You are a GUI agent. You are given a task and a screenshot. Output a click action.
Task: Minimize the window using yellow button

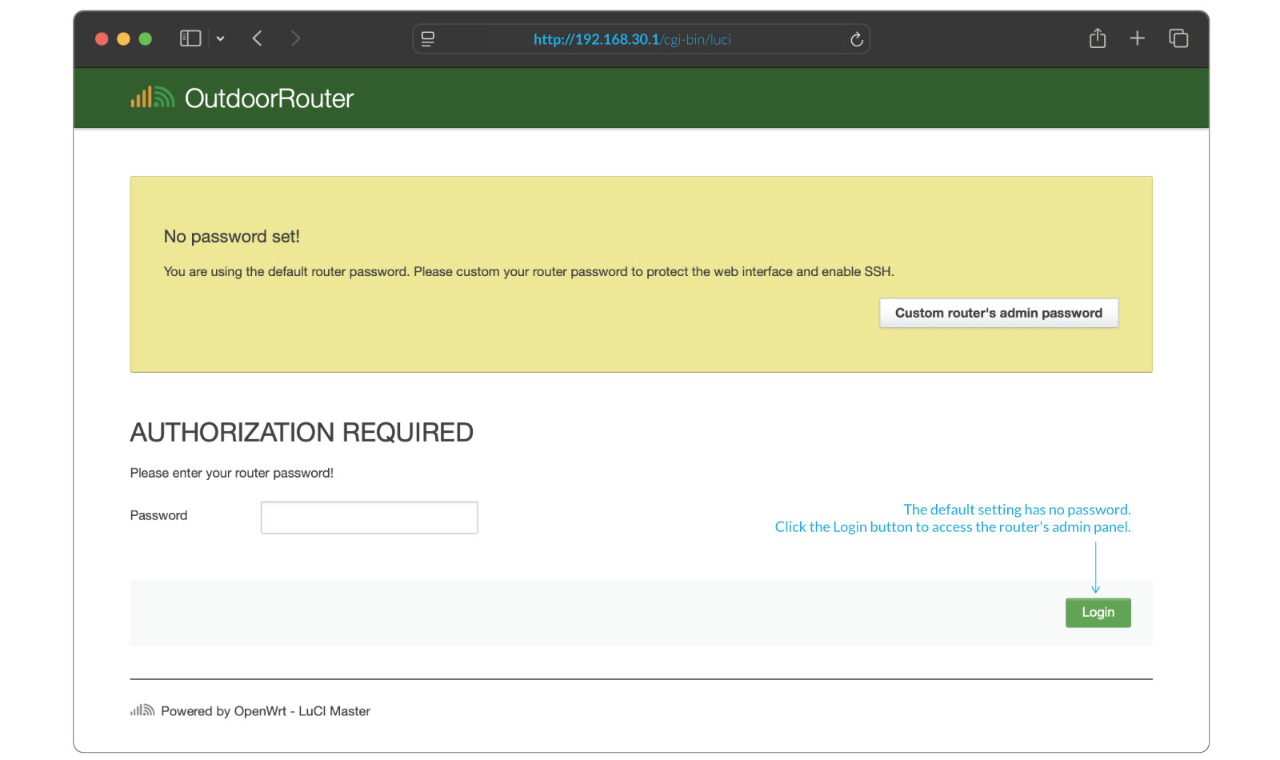(x=123, y=38)
